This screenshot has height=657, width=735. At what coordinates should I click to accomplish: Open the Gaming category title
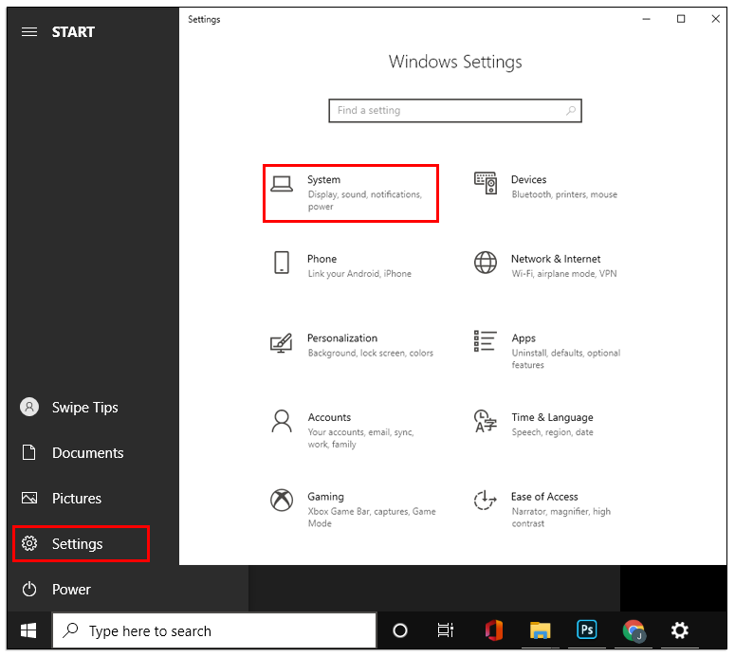[326, 497]
